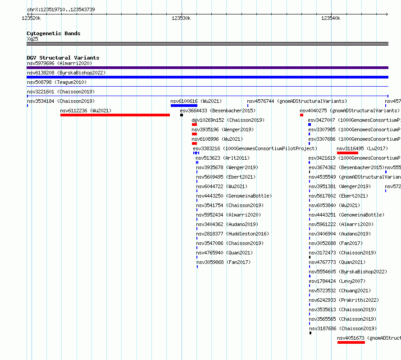This screenshot has width=401, height=360.
Task: Click the nsv3935678 (Wenger2019) label
Action: tap(227, 167)
